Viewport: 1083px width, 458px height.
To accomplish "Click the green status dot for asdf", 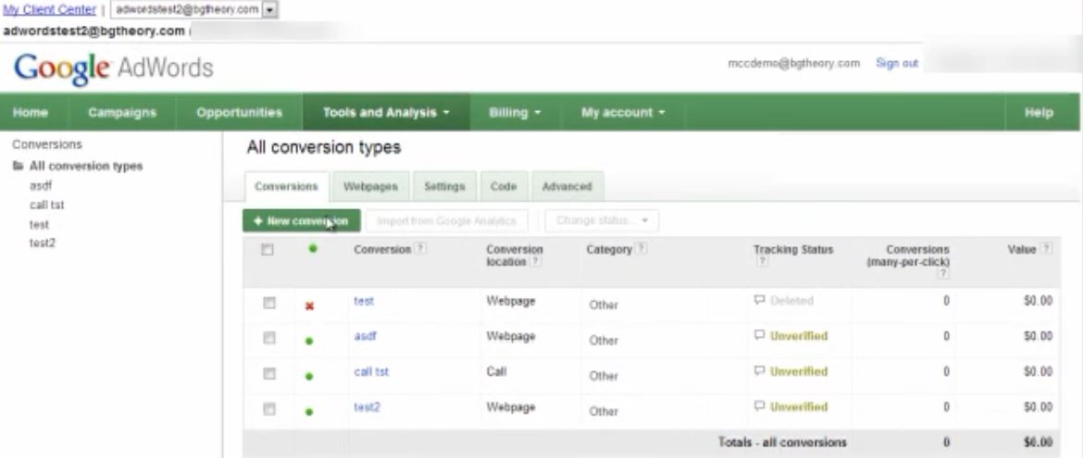I will [309, 340].
